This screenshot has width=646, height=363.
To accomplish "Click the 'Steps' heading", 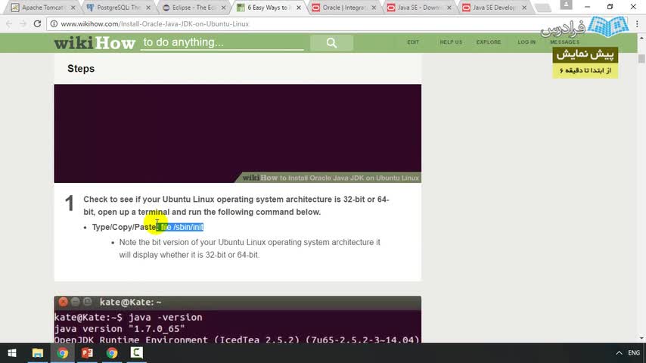I will pos(81,68).
